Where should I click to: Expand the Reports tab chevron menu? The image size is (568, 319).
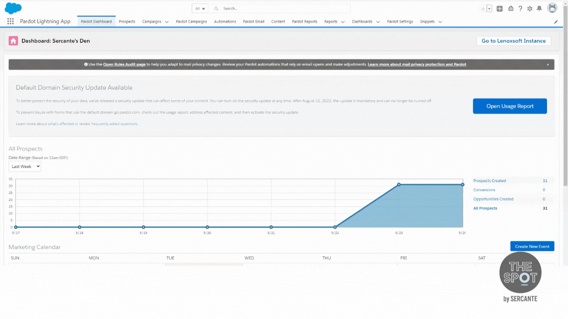click(x=343, y=22)
